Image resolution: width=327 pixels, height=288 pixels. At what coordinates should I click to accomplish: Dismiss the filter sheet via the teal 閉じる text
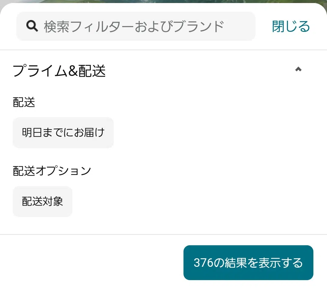pos(291,26)
